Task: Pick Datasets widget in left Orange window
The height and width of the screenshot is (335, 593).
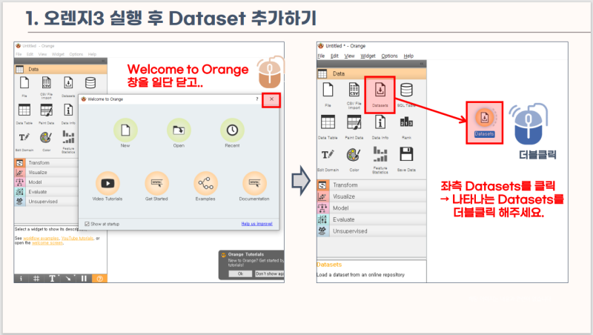Action: click(68, 86)
